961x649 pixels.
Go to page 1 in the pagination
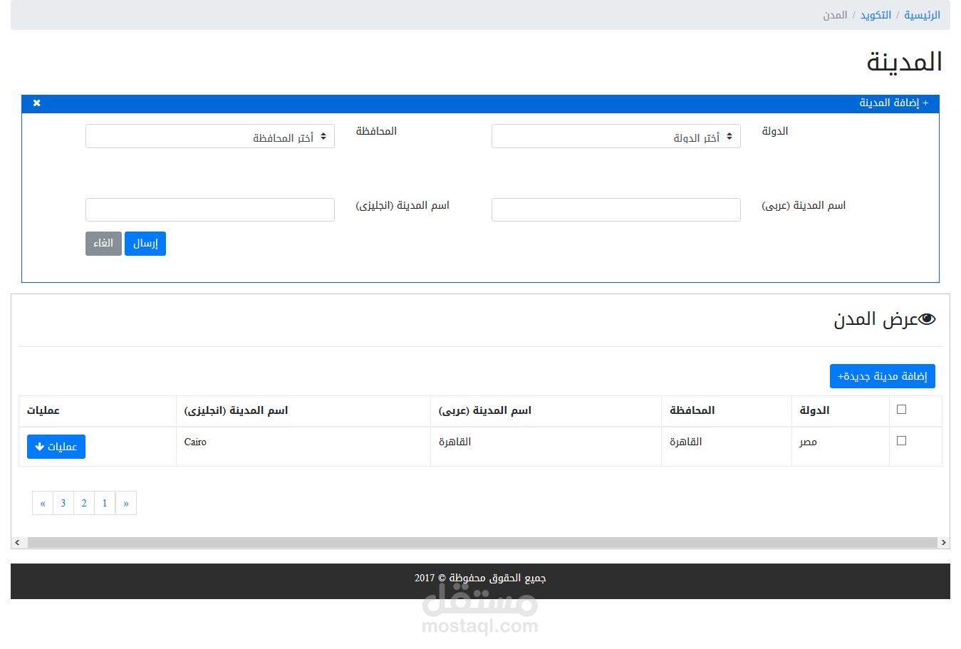[105, 503]
